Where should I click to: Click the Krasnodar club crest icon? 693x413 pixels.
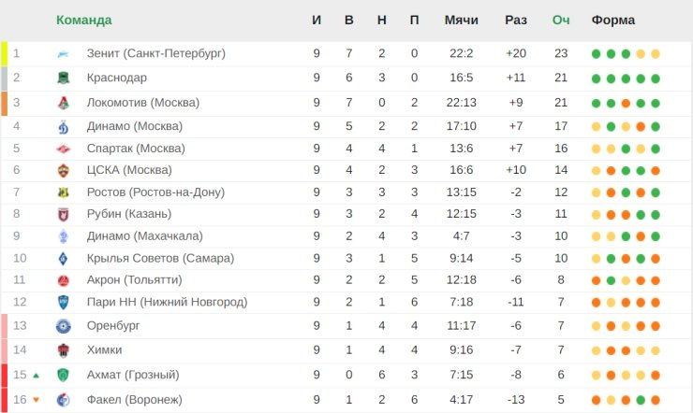coord(63,78)
